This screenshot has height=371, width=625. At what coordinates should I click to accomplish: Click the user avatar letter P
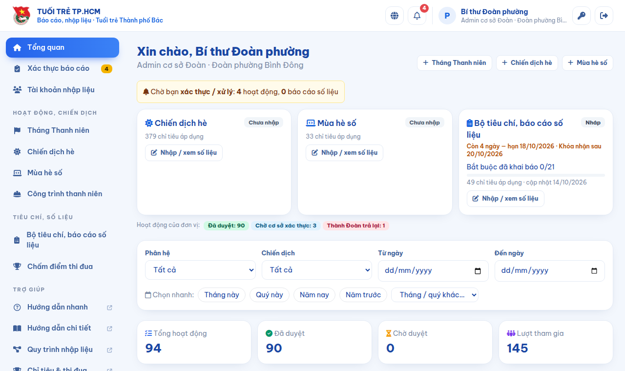[447, 16]
